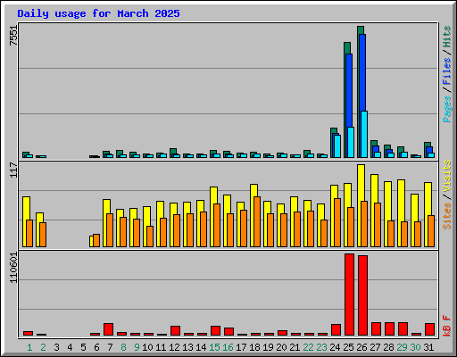Image resolution: width=457 pixels, height=357 pixels.
Task: Click the green x-axis day label "23"
Action: [x=321, y=347]
